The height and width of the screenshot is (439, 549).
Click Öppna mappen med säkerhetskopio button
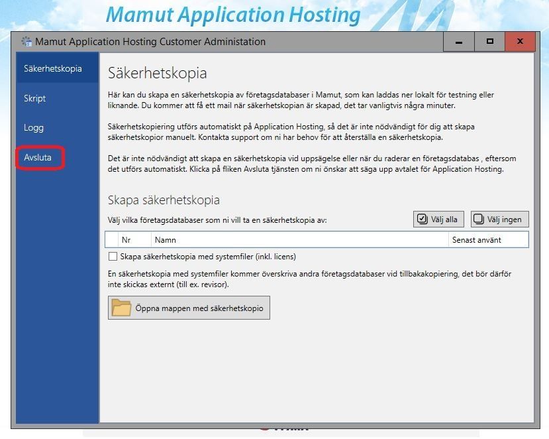(x=189, y=308)
